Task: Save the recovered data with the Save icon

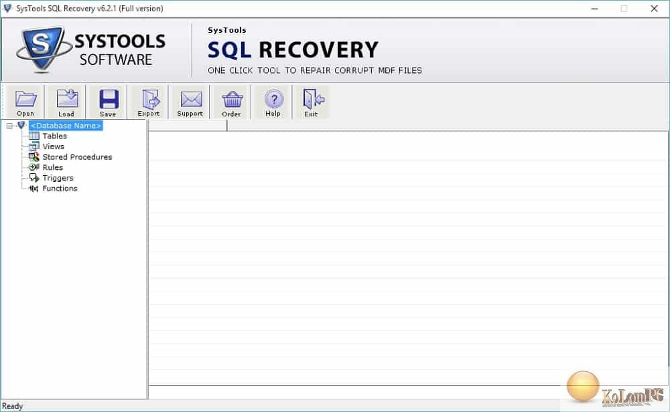Action: (108, 102)
